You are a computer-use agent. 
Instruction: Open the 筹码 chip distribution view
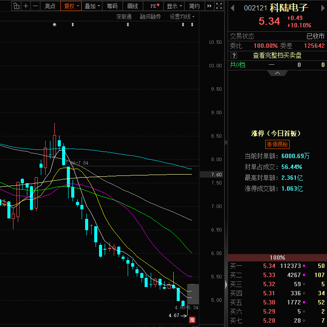[x=112, y=6]
